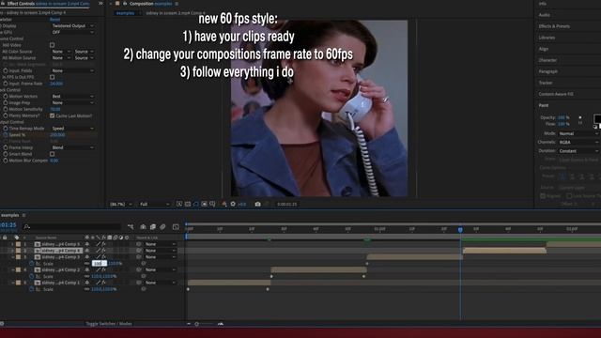This screenshot has height=338, width=601.
Task: Open the Character panel
Action: [547, 60]
